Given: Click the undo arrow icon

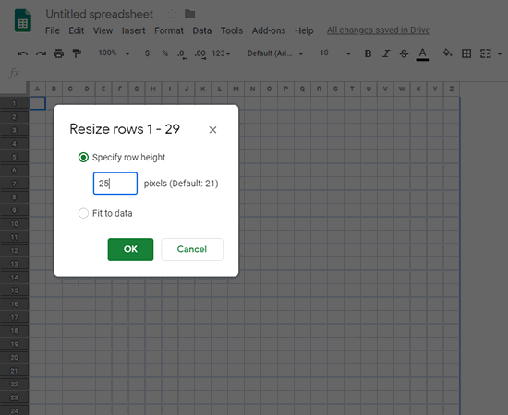Looking at the screenshot, I should 22,53.
